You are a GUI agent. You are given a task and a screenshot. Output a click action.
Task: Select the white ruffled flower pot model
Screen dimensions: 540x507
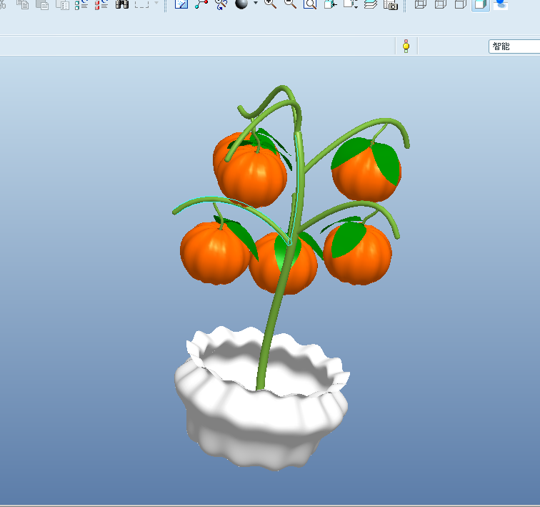[262, 413]
